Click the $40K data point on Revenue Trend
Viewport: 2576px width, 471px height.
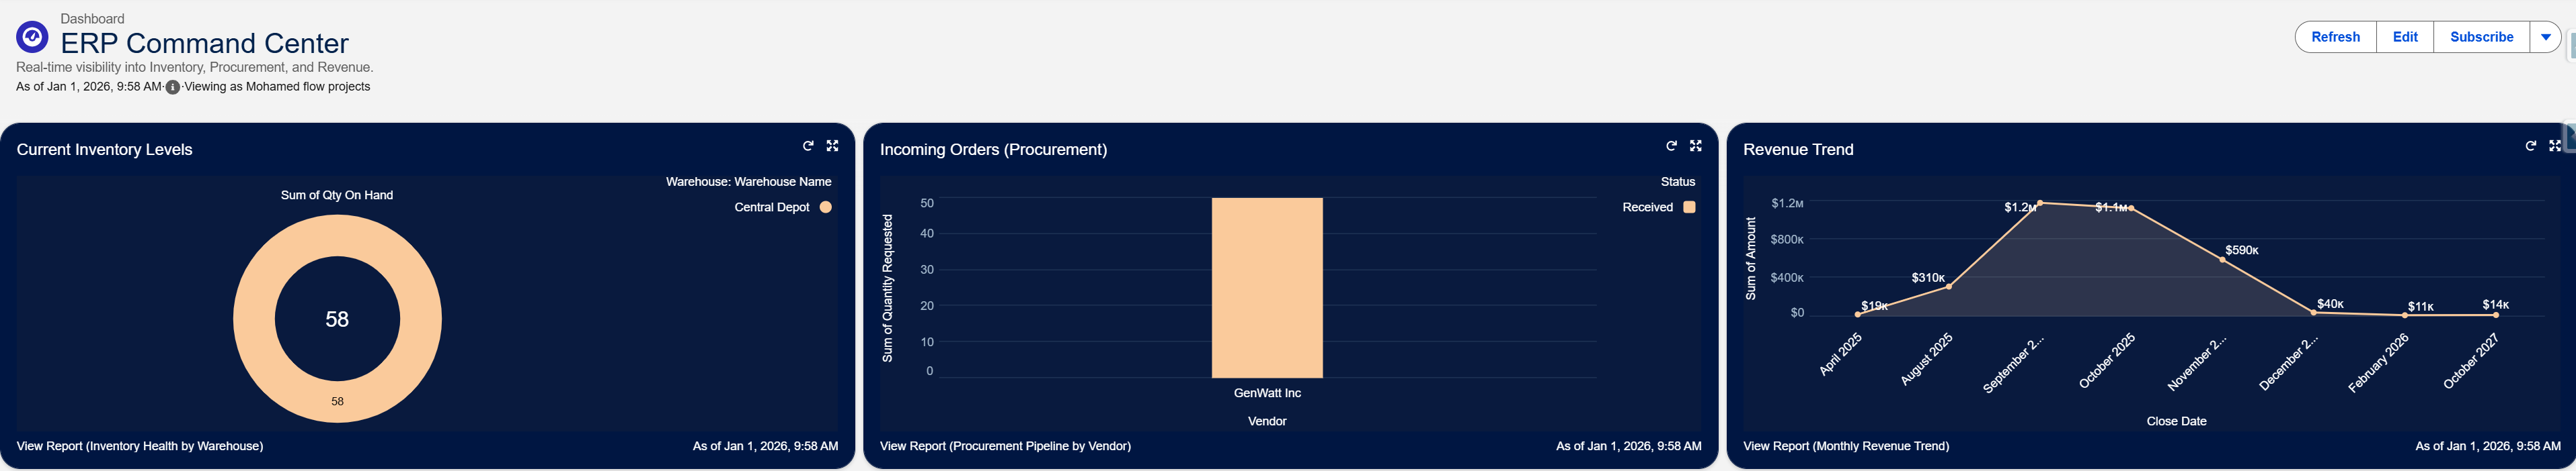tap(2313, 313)
